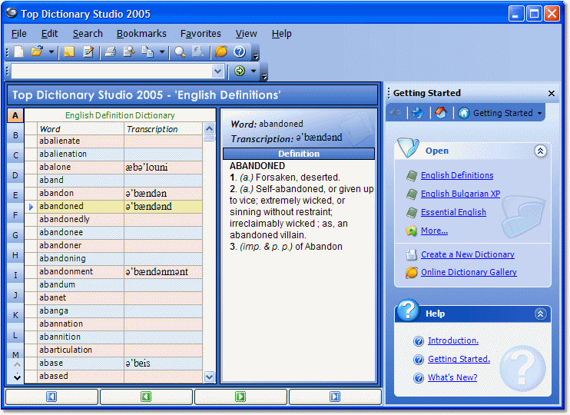Click the word list scrollbar thumb
570x415 pixels.
tap(210, 138)
